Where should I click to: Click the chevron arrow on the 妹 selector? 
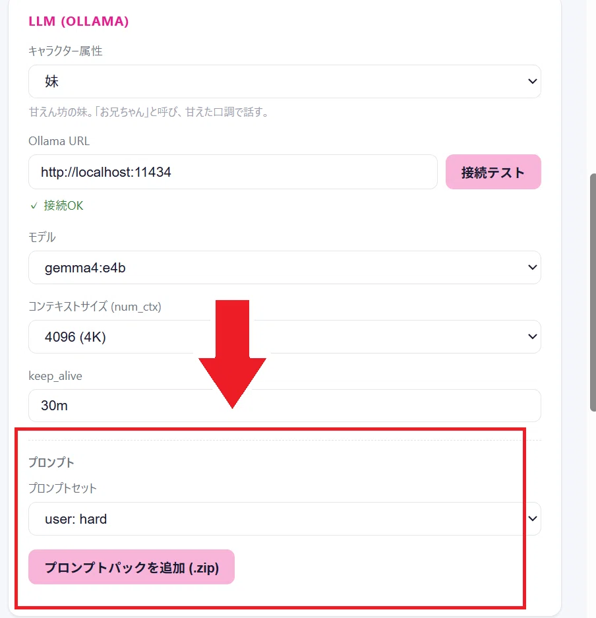532,82
